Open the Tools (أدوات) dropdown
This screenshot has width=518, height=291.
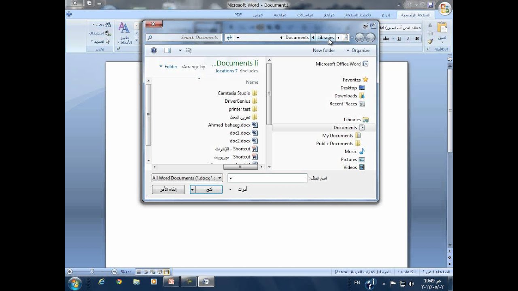[x=238, y=189]
